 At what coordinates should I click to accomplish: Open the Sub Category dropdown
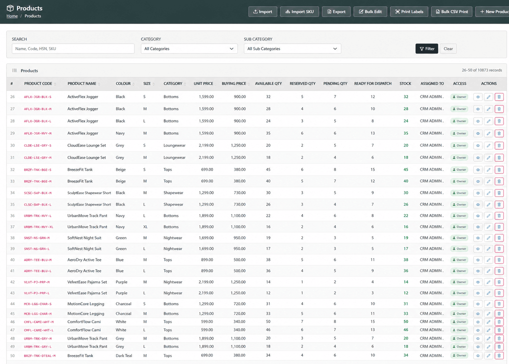tap(292, 49)
